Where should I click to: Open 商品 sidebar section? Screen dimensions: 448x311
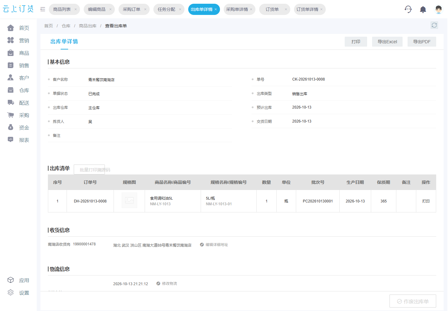[x=18, y=53]
